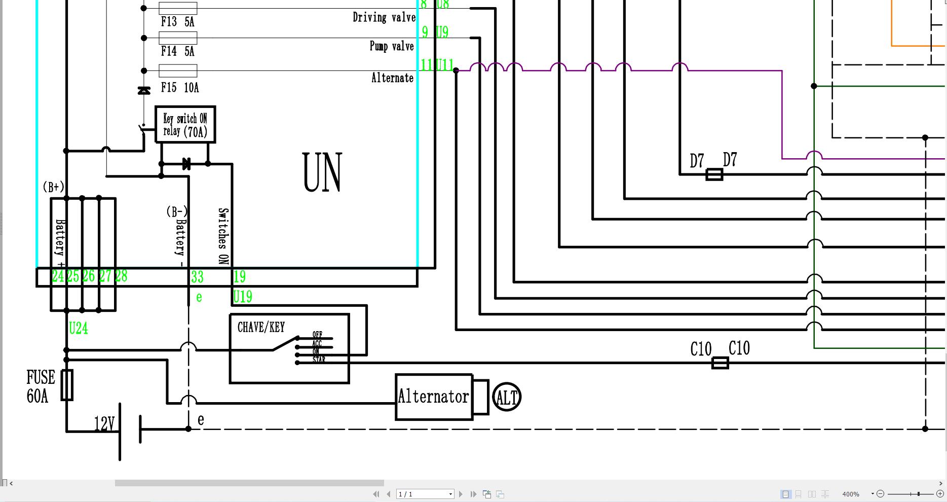The width and height of the screenshot is (947, 502).
Task: Go to the previous page
Action: coord(389,494)
